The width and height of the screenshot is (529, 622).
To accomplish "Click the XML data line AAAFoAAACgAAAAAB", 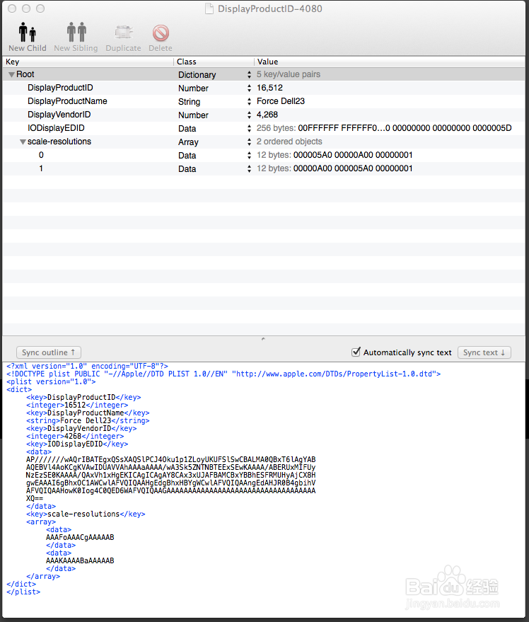I will point(80,537).
